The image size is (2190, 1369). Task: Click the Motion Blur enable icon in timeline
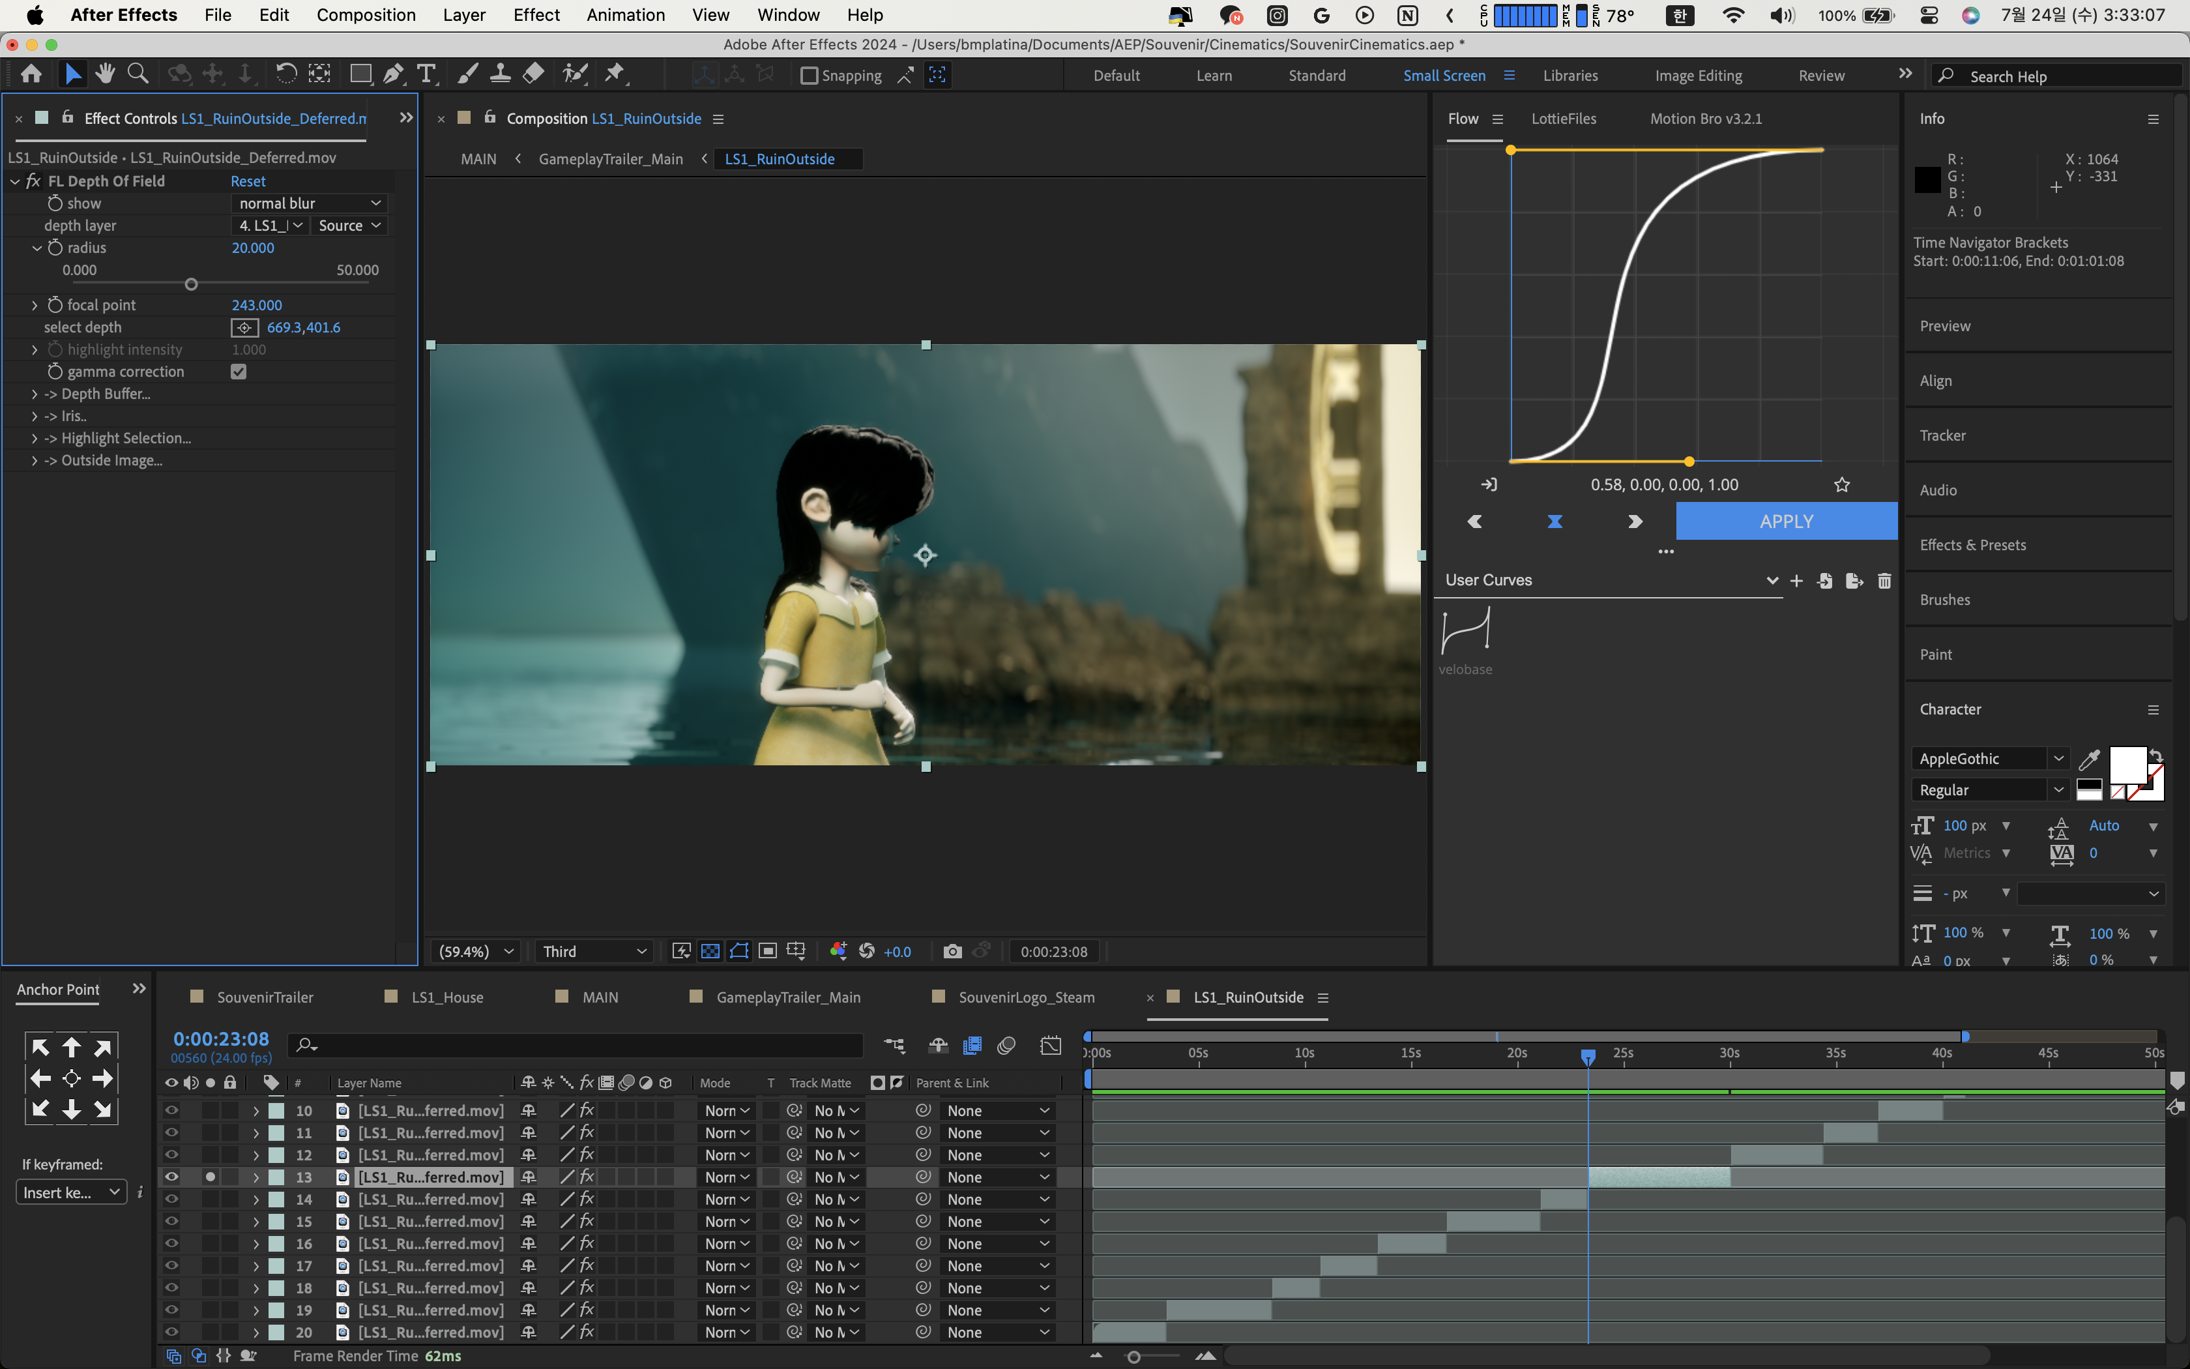(x=1006, y=1046)
